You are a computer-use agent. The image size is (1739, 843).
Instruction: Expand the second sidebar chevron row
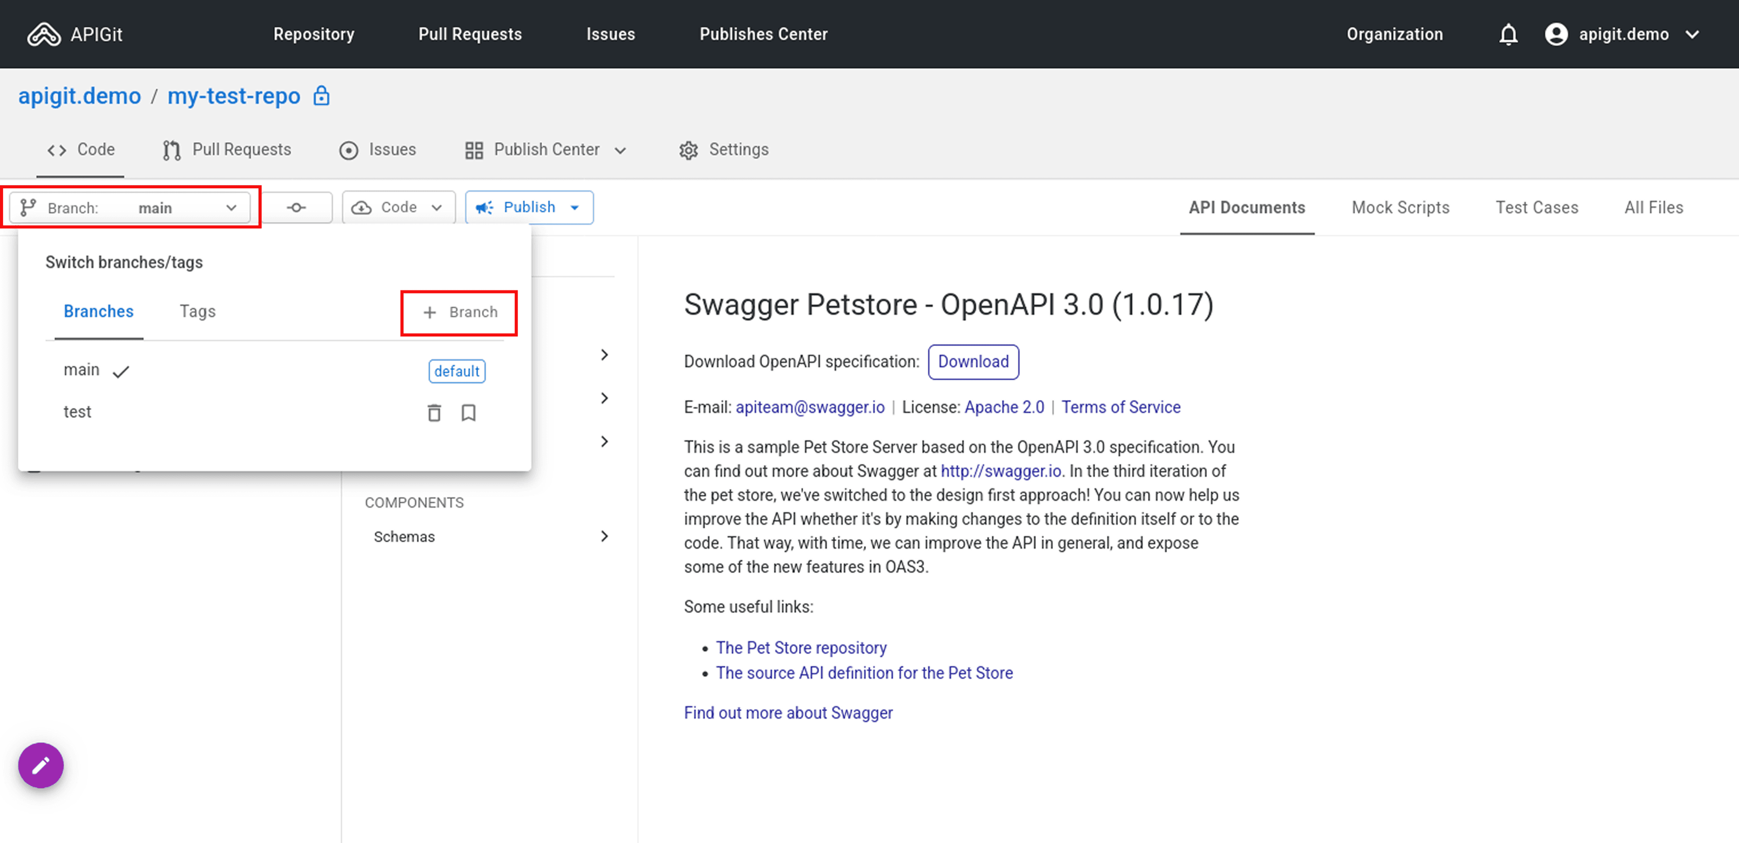pos(604,399)
